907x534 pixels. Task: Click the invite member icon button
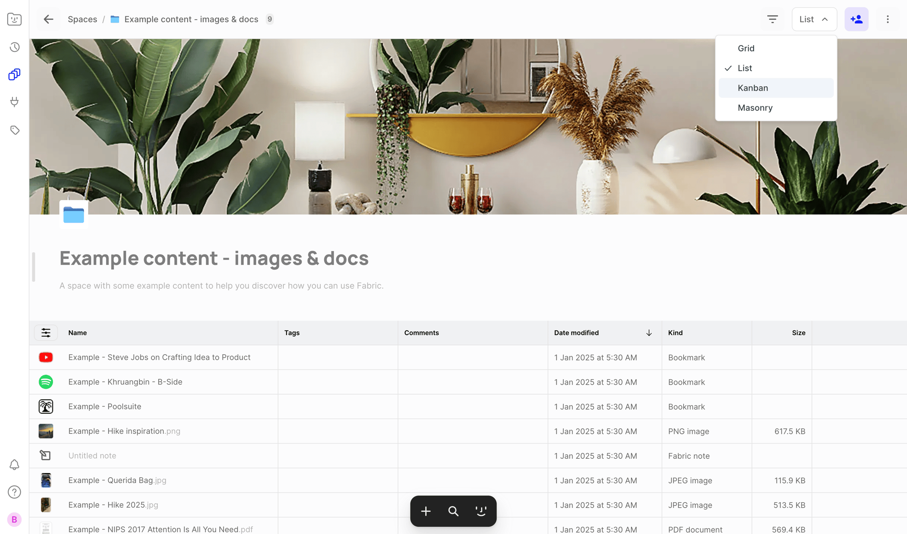coord(856,19)
